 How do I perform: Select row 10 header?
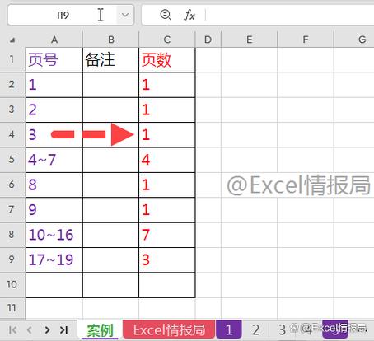[12, 285]
